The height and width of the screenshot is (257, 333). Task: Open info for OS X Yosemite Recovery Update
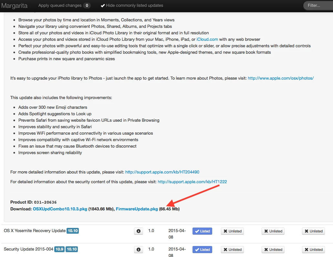(139, 231)
